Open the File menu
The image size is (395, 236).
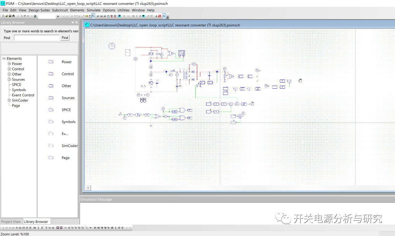click(x=5, y=10)
